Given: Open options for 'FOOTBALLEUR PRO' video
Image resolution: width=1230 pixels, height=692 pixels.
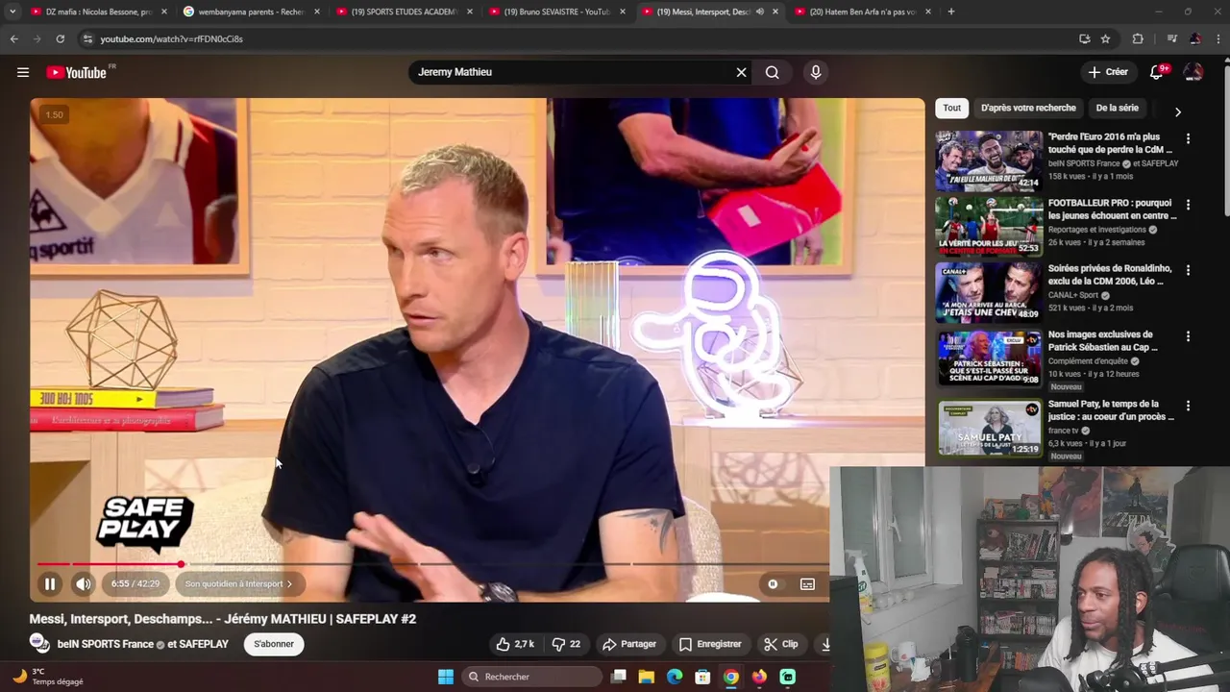Looking at the screenshot, I should [x=1188, y=205].
